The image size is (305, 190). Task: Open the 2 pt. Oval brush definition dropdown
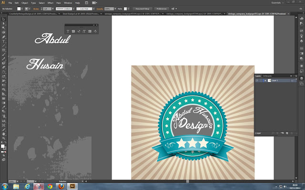93,9
